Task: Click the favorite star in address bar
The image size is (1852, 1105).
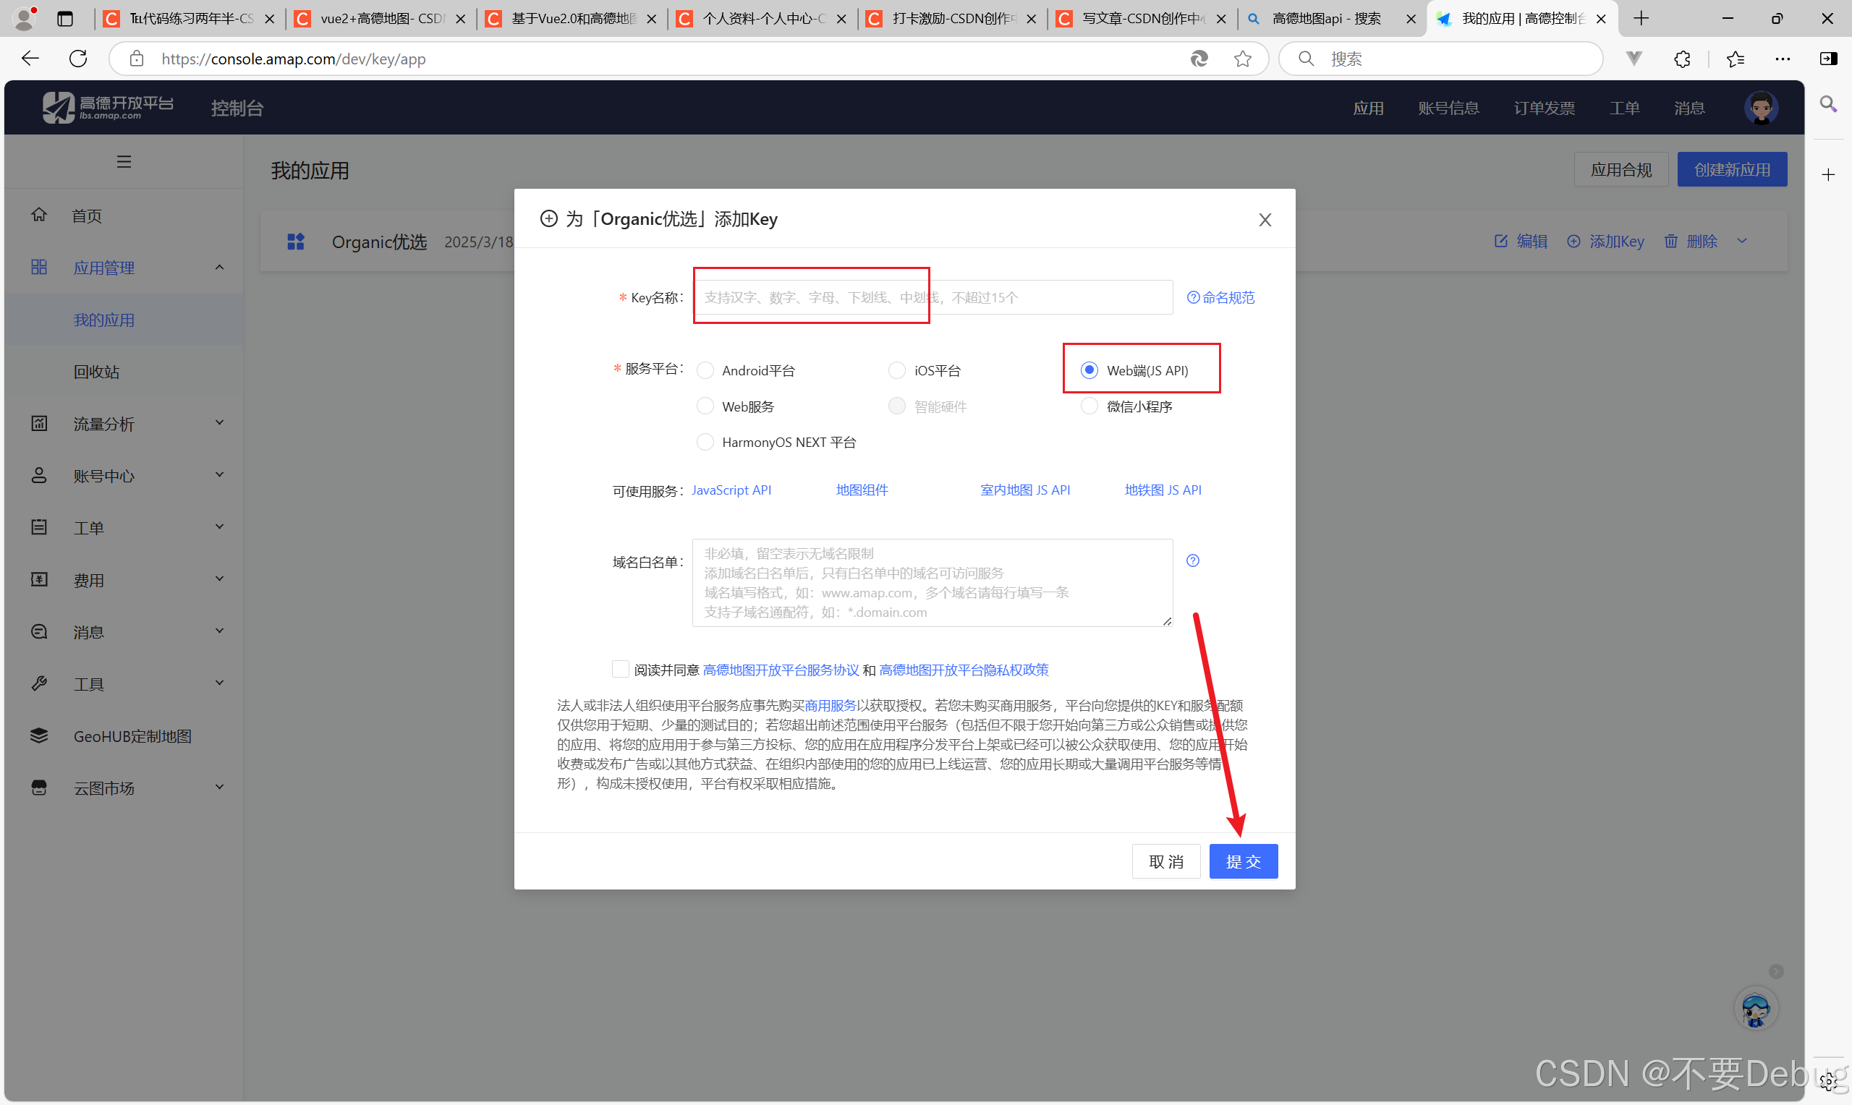Action: point(1242,59)
